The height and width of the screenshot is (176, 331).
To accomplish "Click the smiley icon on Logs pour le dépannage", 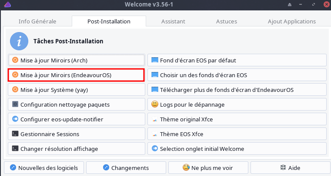I will click(154, 104).
